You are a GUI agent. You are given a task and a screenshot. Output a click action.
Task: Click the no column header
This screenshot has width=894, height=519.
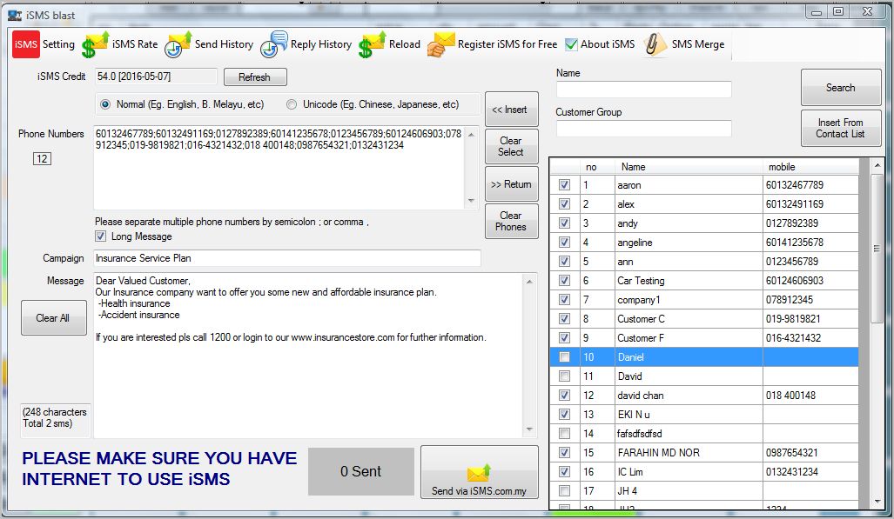pos(597,167)
